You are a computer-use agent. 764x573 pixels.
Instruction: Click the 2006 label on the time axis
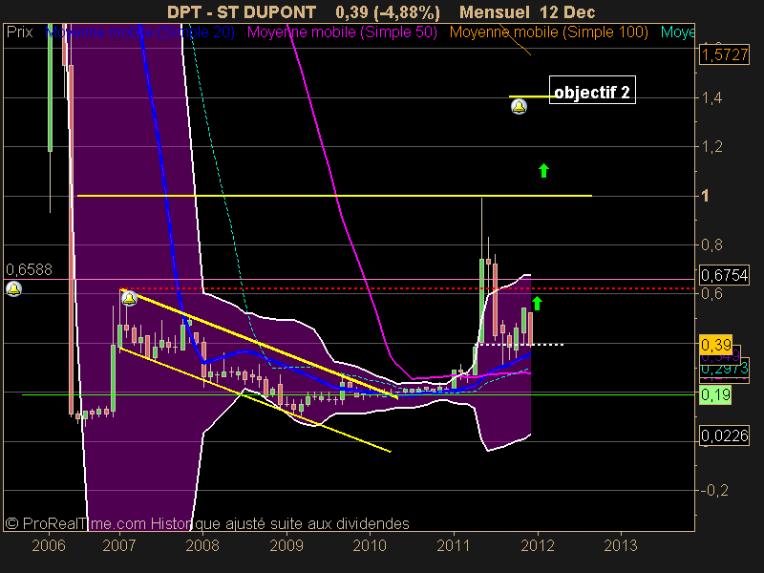[49, 545]
